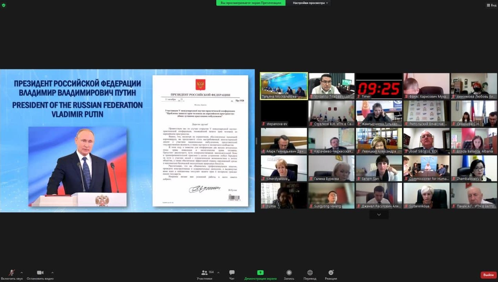Select stepanova-ev blank video tile

pyautogui.click(x=284, y=113)
